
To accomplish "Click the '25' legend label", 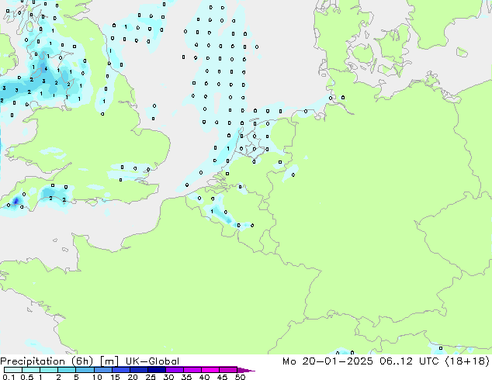I will coord(151,377).
